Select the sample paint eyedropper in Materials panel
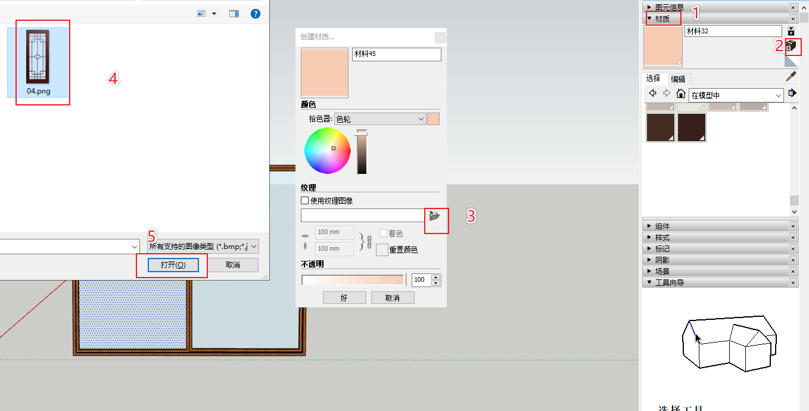 (791, 76)
